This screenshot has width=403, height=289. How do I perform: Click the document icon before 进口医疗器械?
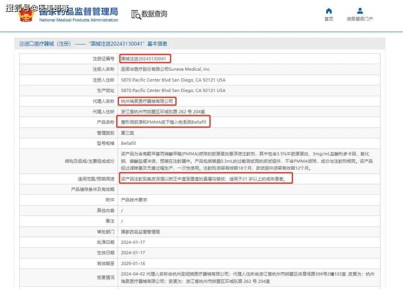pyautogui.click(x=22, y=44)
